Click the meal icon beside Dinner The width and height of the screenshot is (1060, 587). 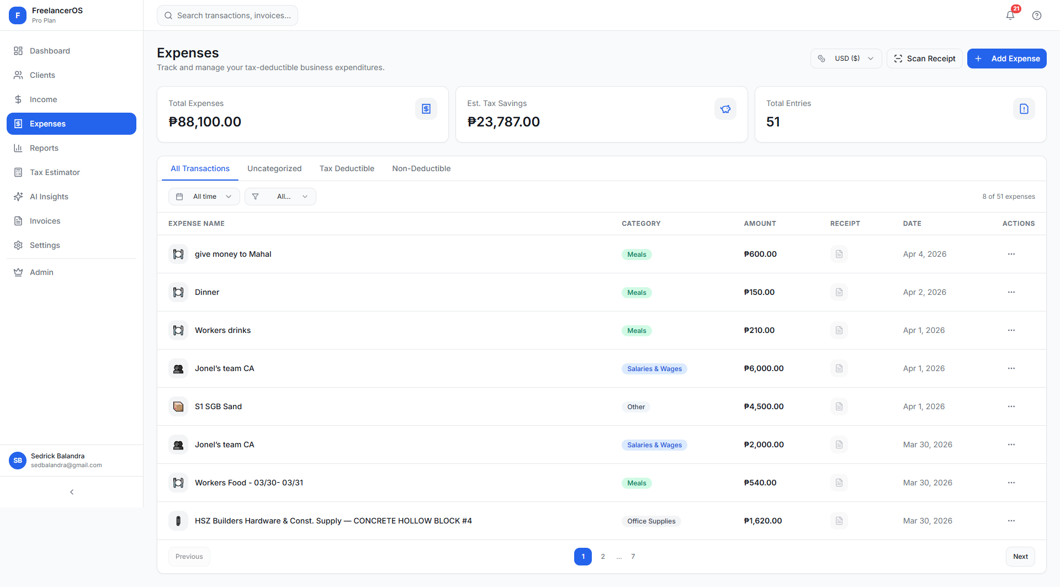178,292
